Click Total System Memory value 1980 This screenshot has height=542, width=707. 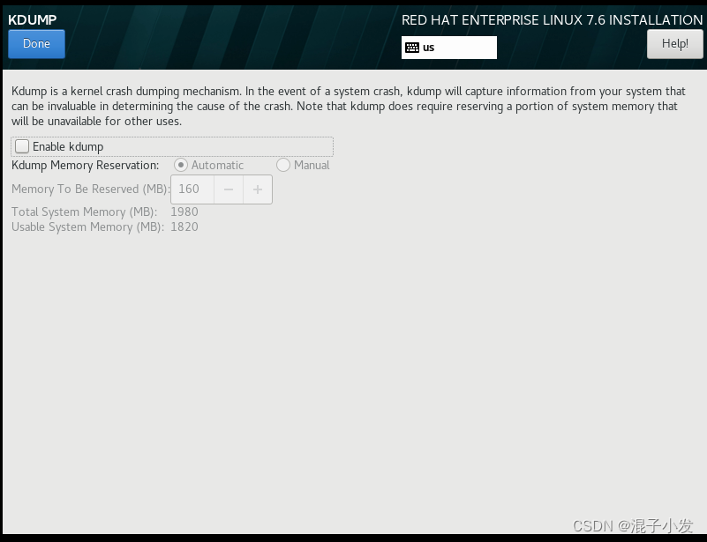[186, 212]
